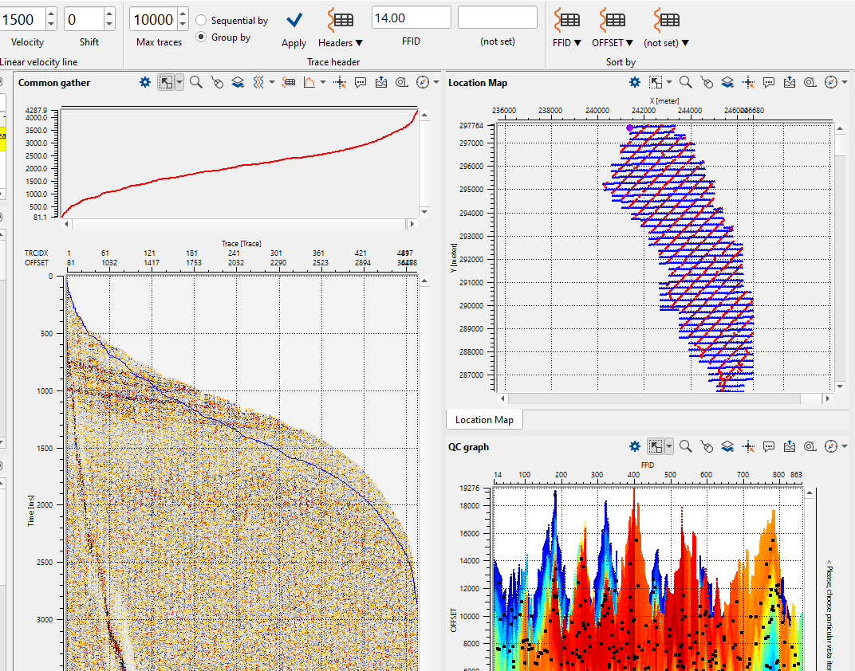Viewport: 855px width, 671px height.
Task: Click comment bubble icon in Location Map
Action: click(x=769, y=82)
